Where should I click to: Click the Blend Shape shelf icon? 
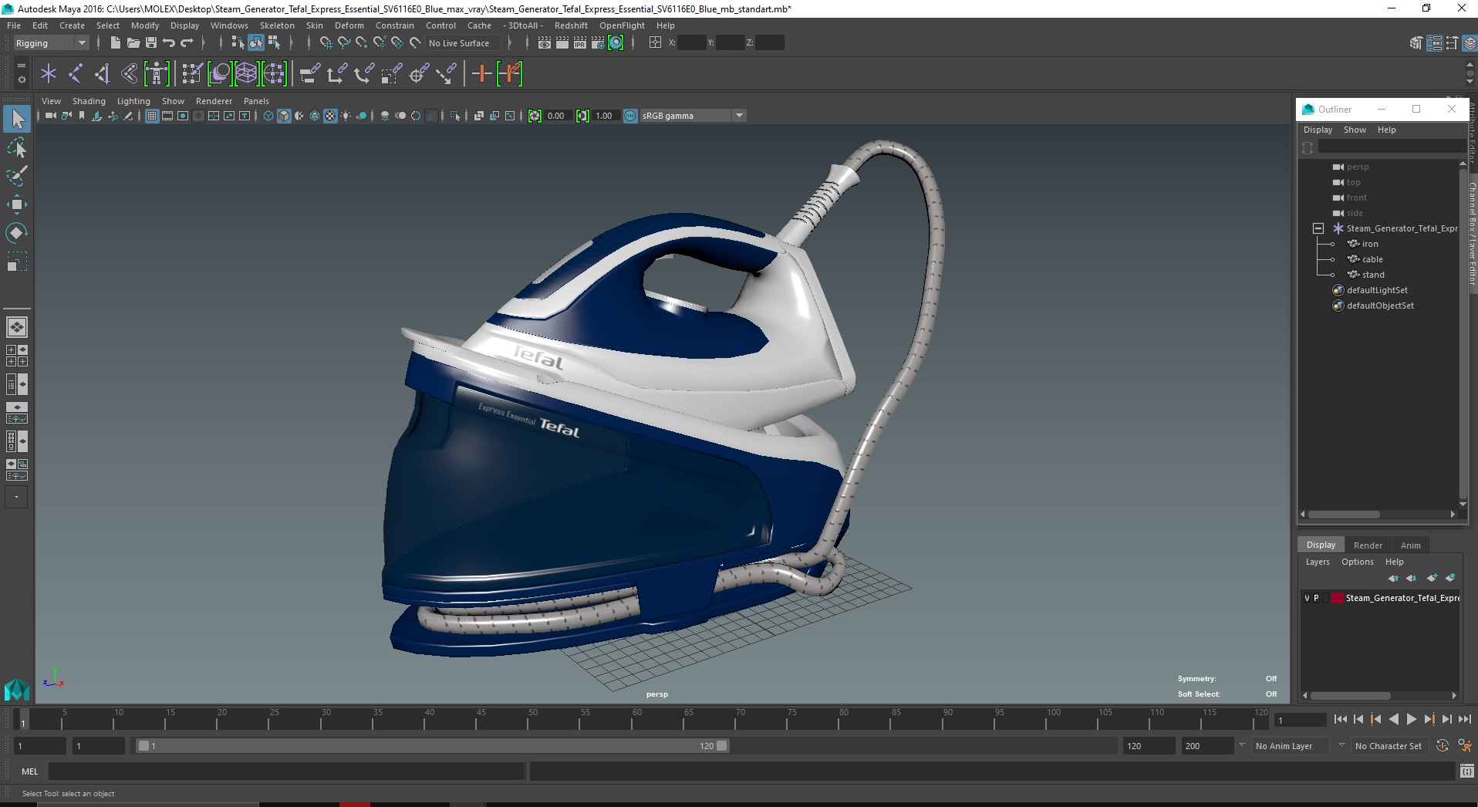click(x=220, y=74)
